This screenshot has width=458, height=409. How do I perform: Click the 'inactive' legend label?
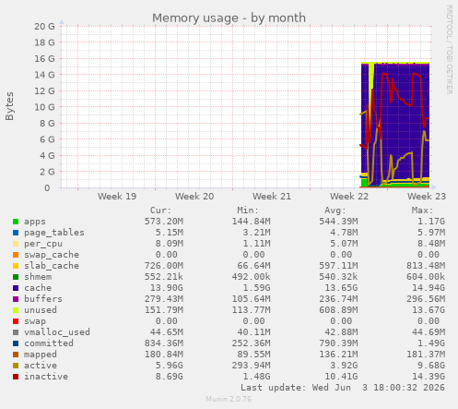pyautogui.click(x=46, y=377)
